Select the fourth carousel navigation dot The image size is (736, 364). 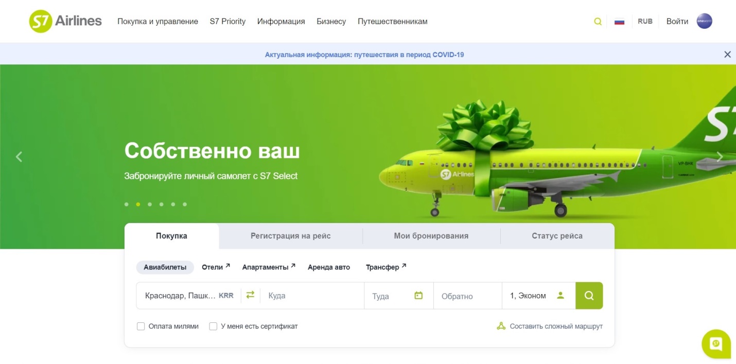pyautogui.click(x=161, y=204)
